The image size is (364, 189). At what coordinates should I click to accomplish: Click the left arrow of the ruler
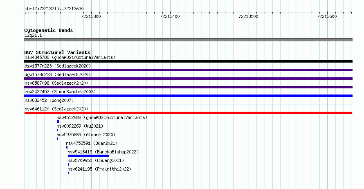tap(25, 13)
